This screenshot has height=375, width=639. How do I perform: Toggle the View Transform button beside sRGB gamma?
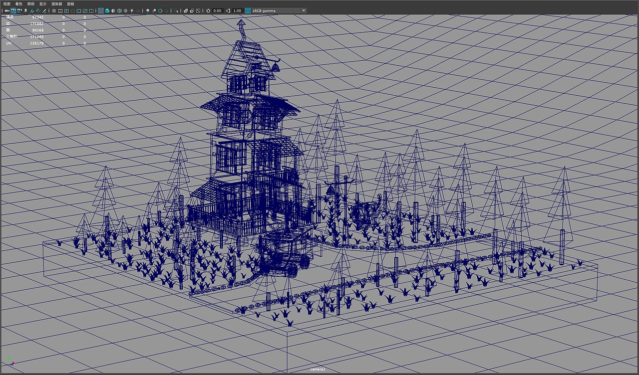248,10
